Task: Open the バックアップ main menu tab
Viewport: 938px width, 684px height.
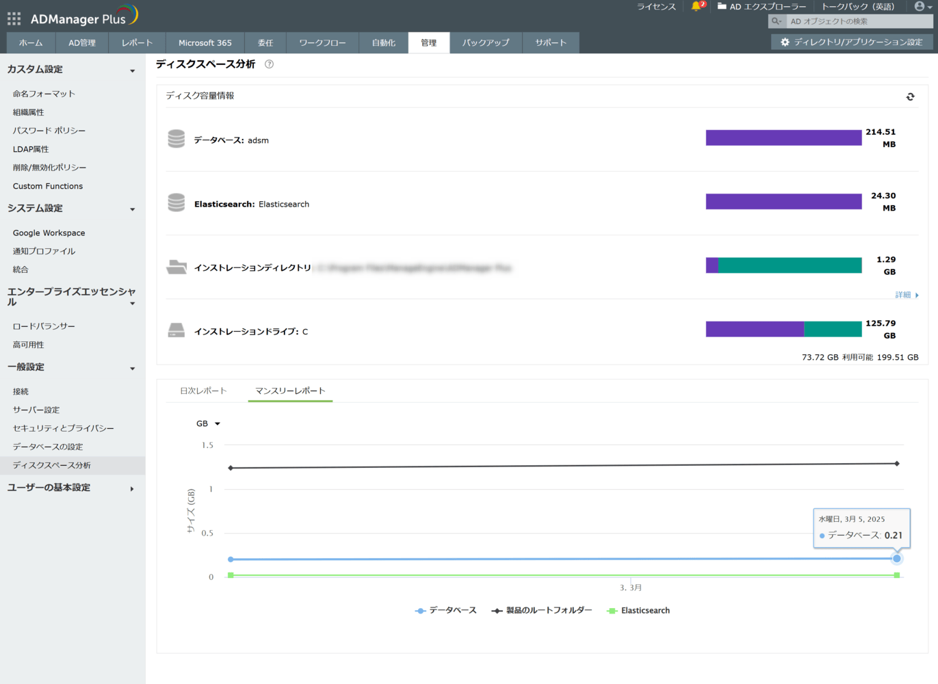Action: click(x=486, y=42)
